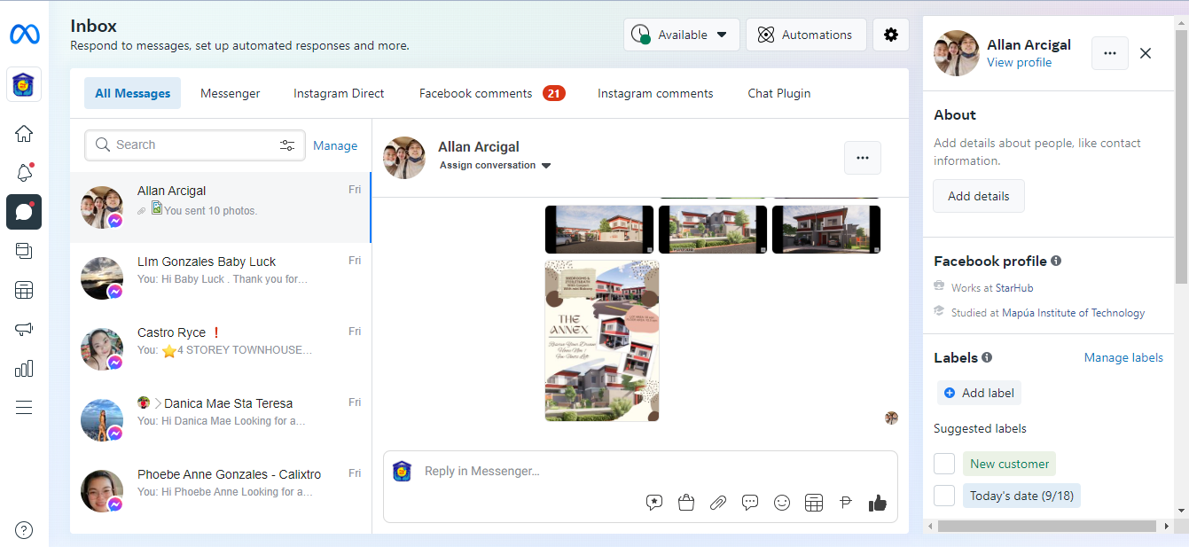The image size is (1189, 547).
Task: Open Posts and stories sidebar icon
Action: click(24, 251)
